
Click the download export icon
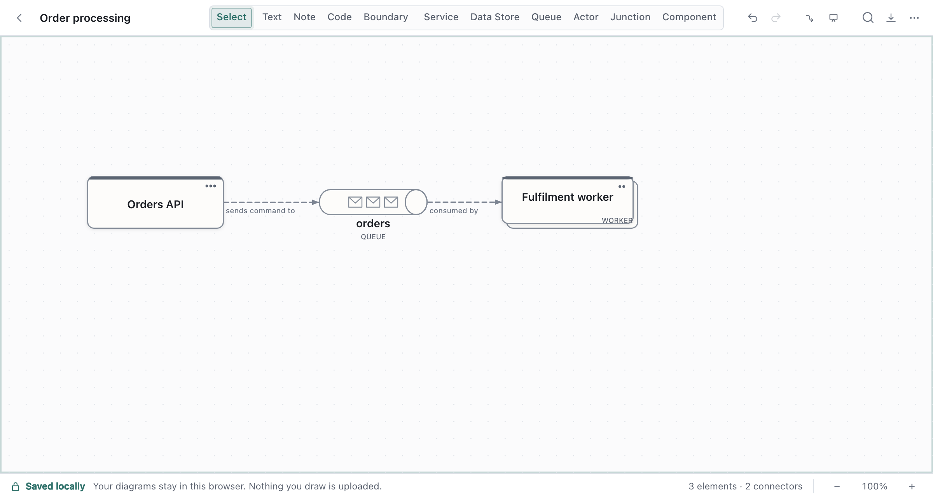pyautogui.click(x=891, y=18)
